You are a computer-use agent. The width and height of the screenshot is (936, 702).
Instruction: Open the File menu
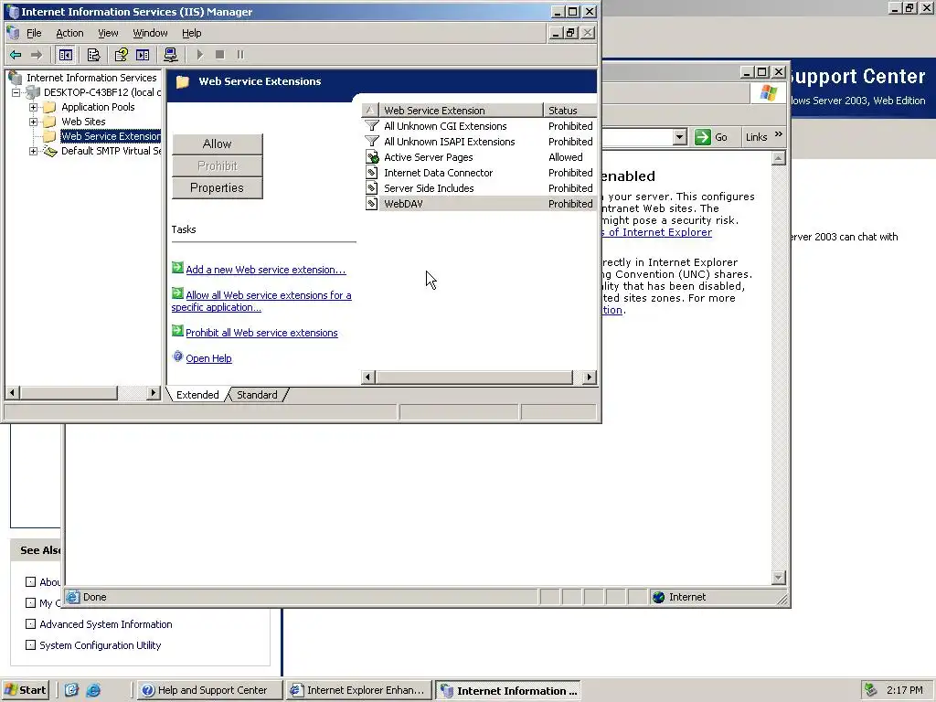[34, 34]
